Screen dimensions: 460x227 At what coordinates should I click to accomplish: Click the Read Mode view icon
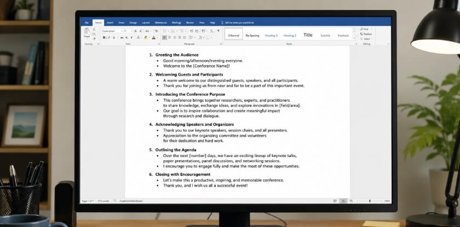tap(335, 201)
